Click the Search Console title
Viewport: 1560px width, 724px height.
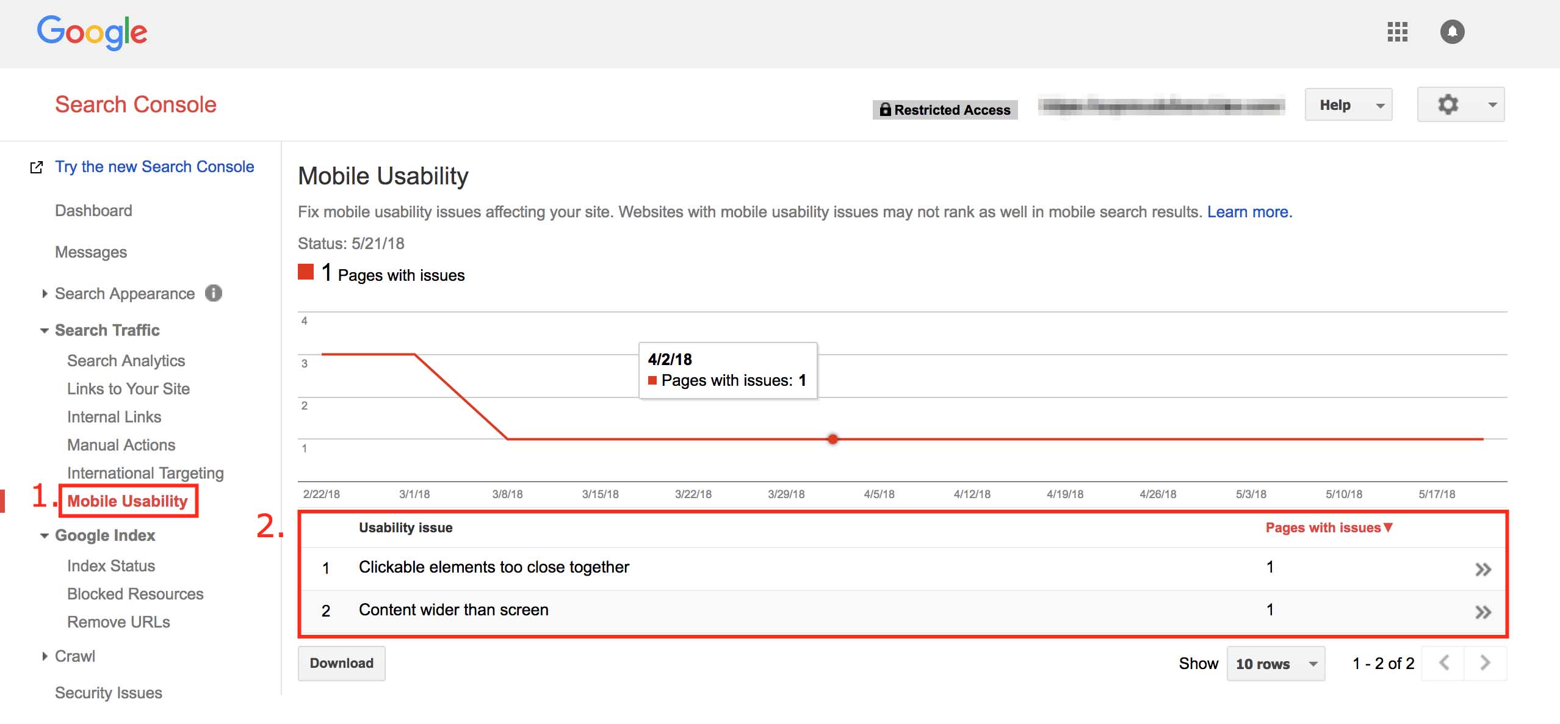[135, 104]
